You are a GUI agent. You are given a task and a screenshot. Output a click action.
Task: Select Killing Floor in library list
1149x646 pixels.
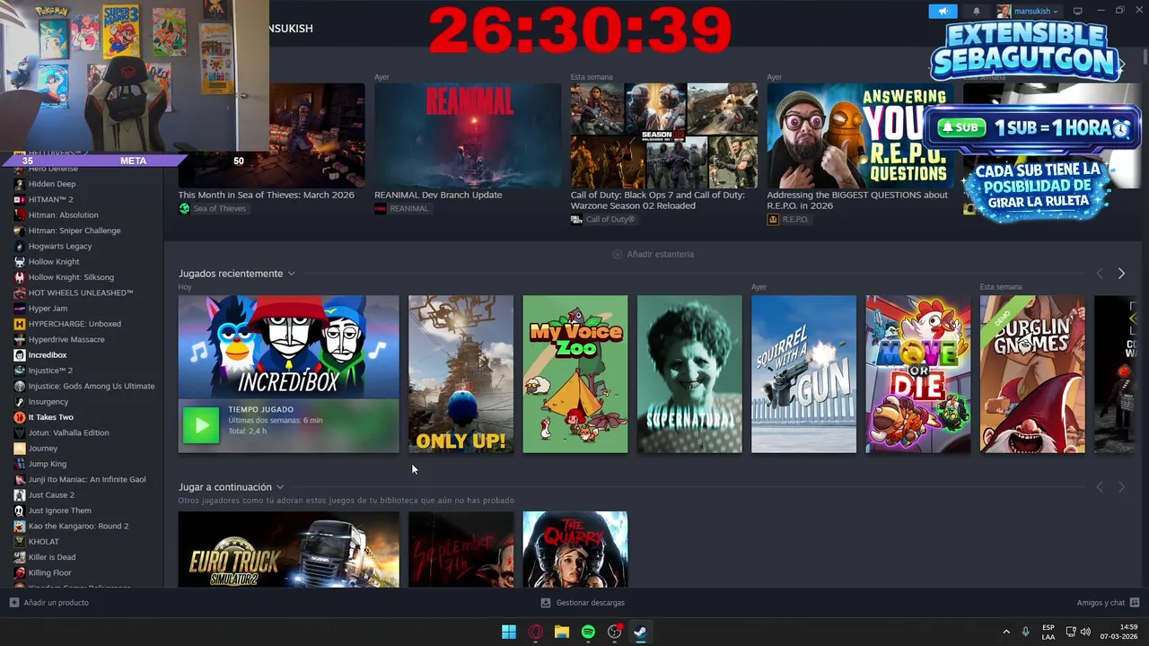point(49,572)
